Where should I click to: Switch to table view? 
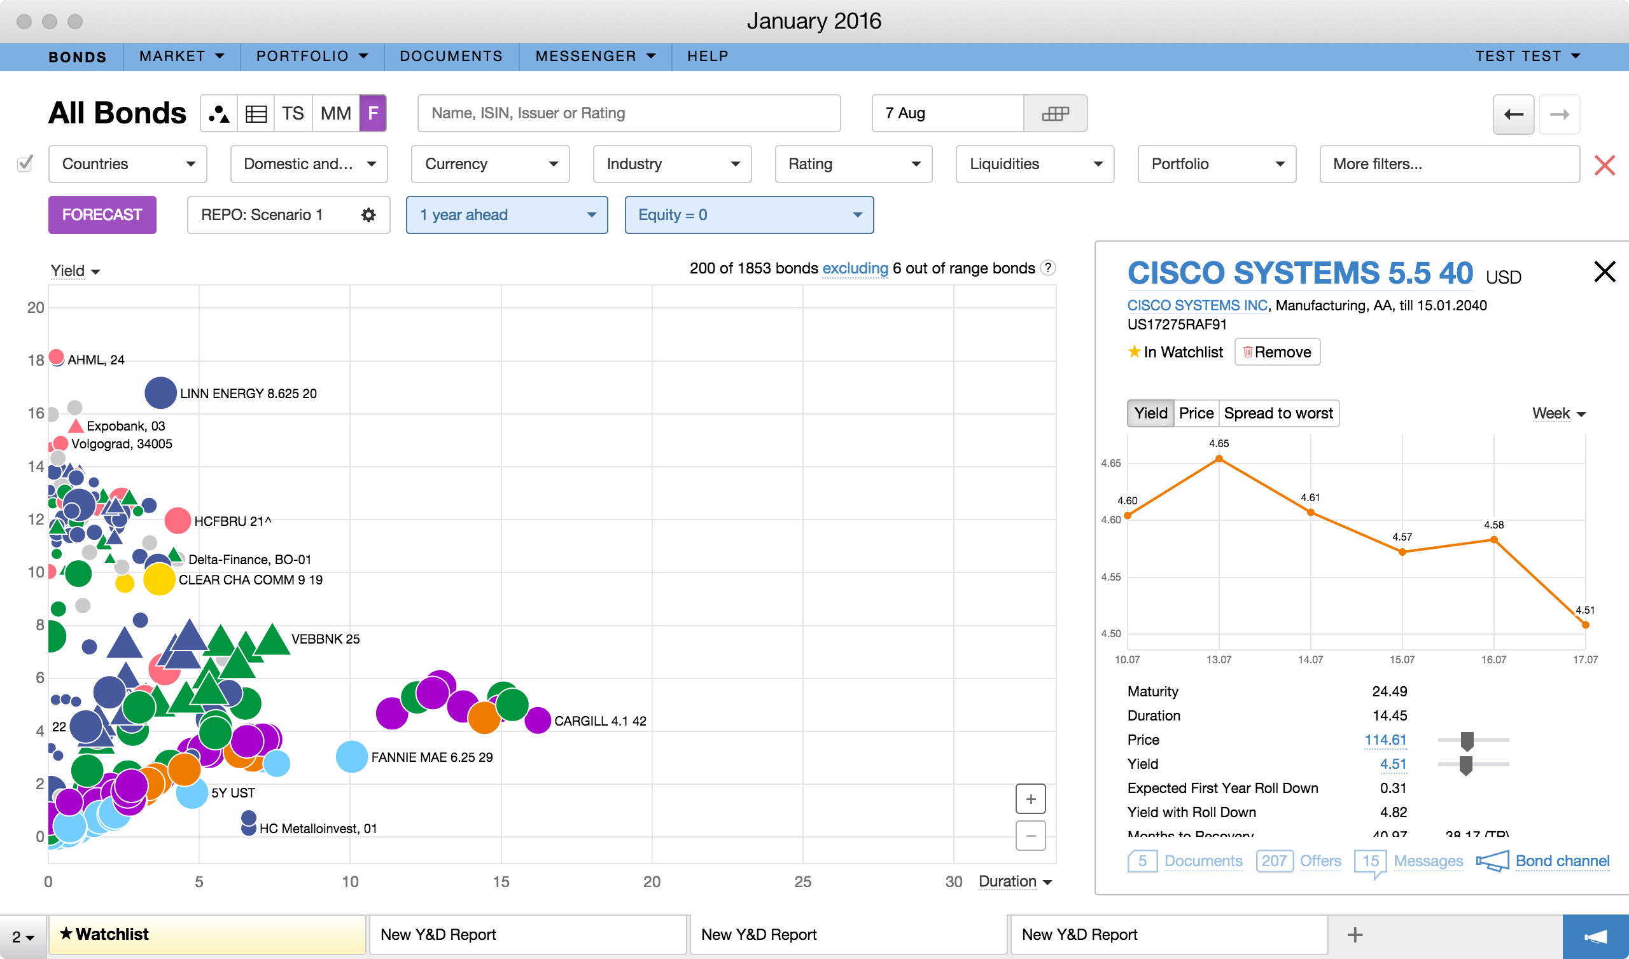tap(256, 114)
